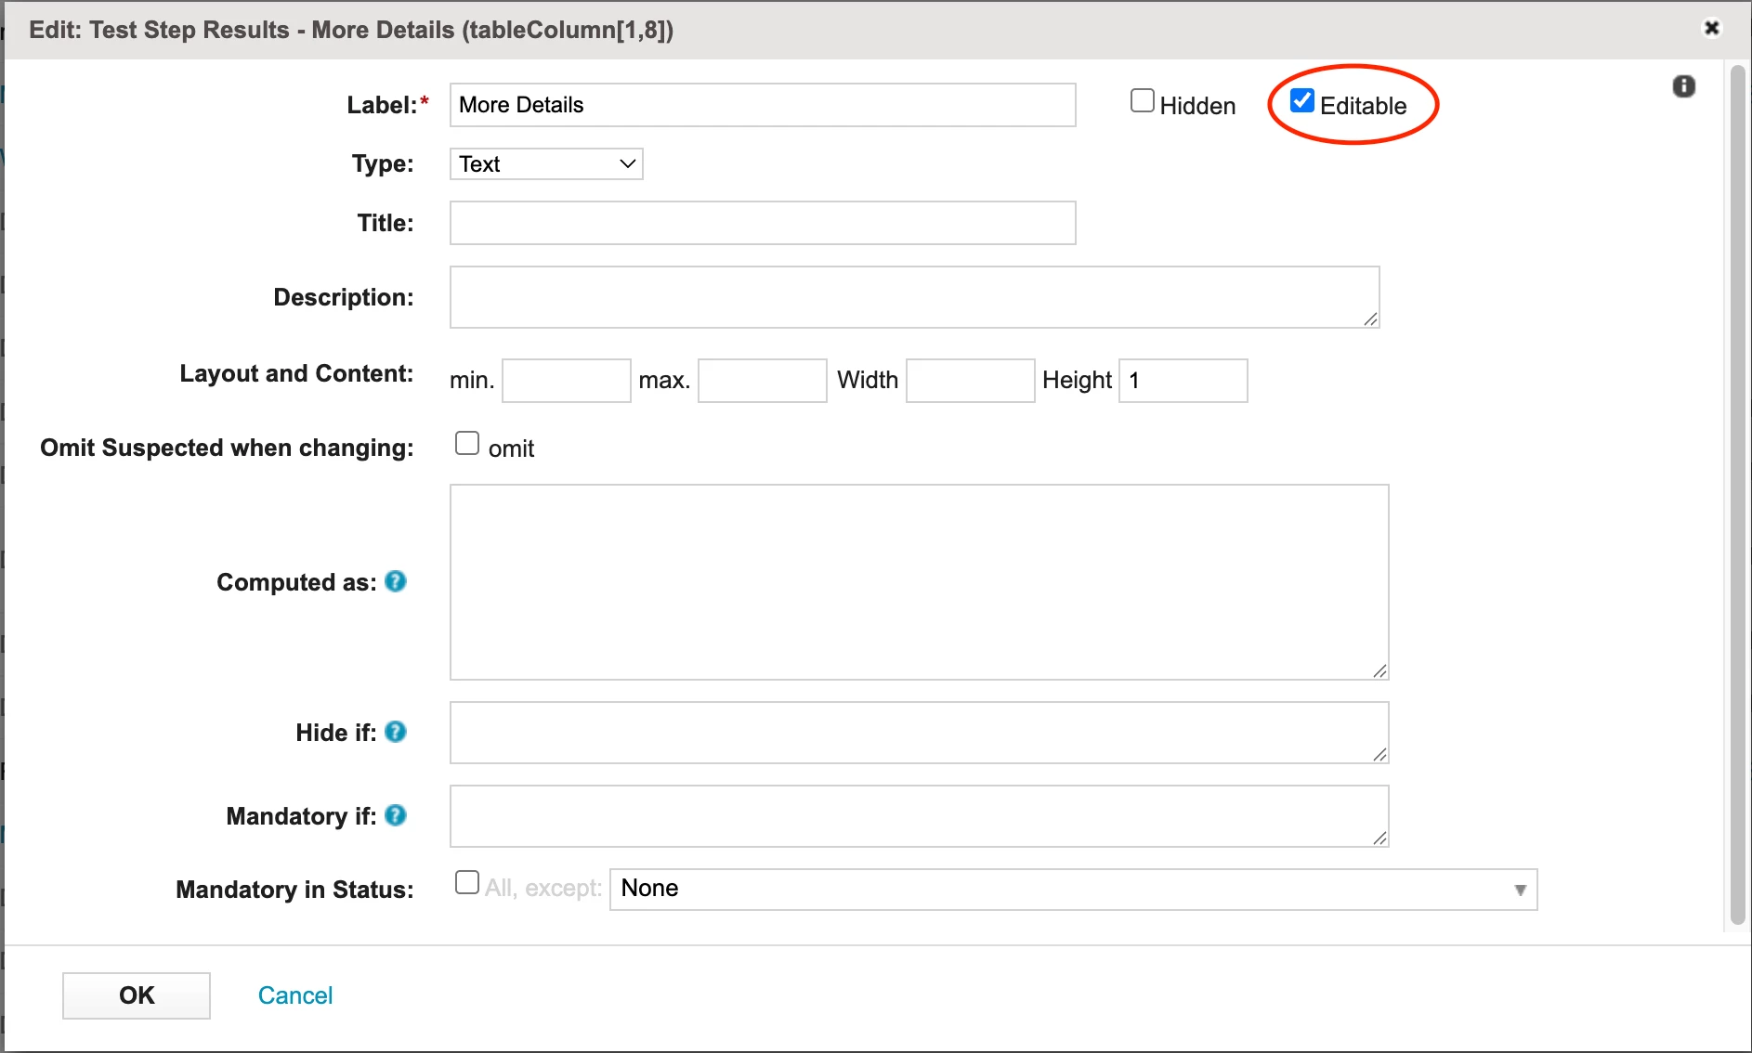1752x1053 pixels.
Task: Open help for Hide if
Action: coord(396,732)
